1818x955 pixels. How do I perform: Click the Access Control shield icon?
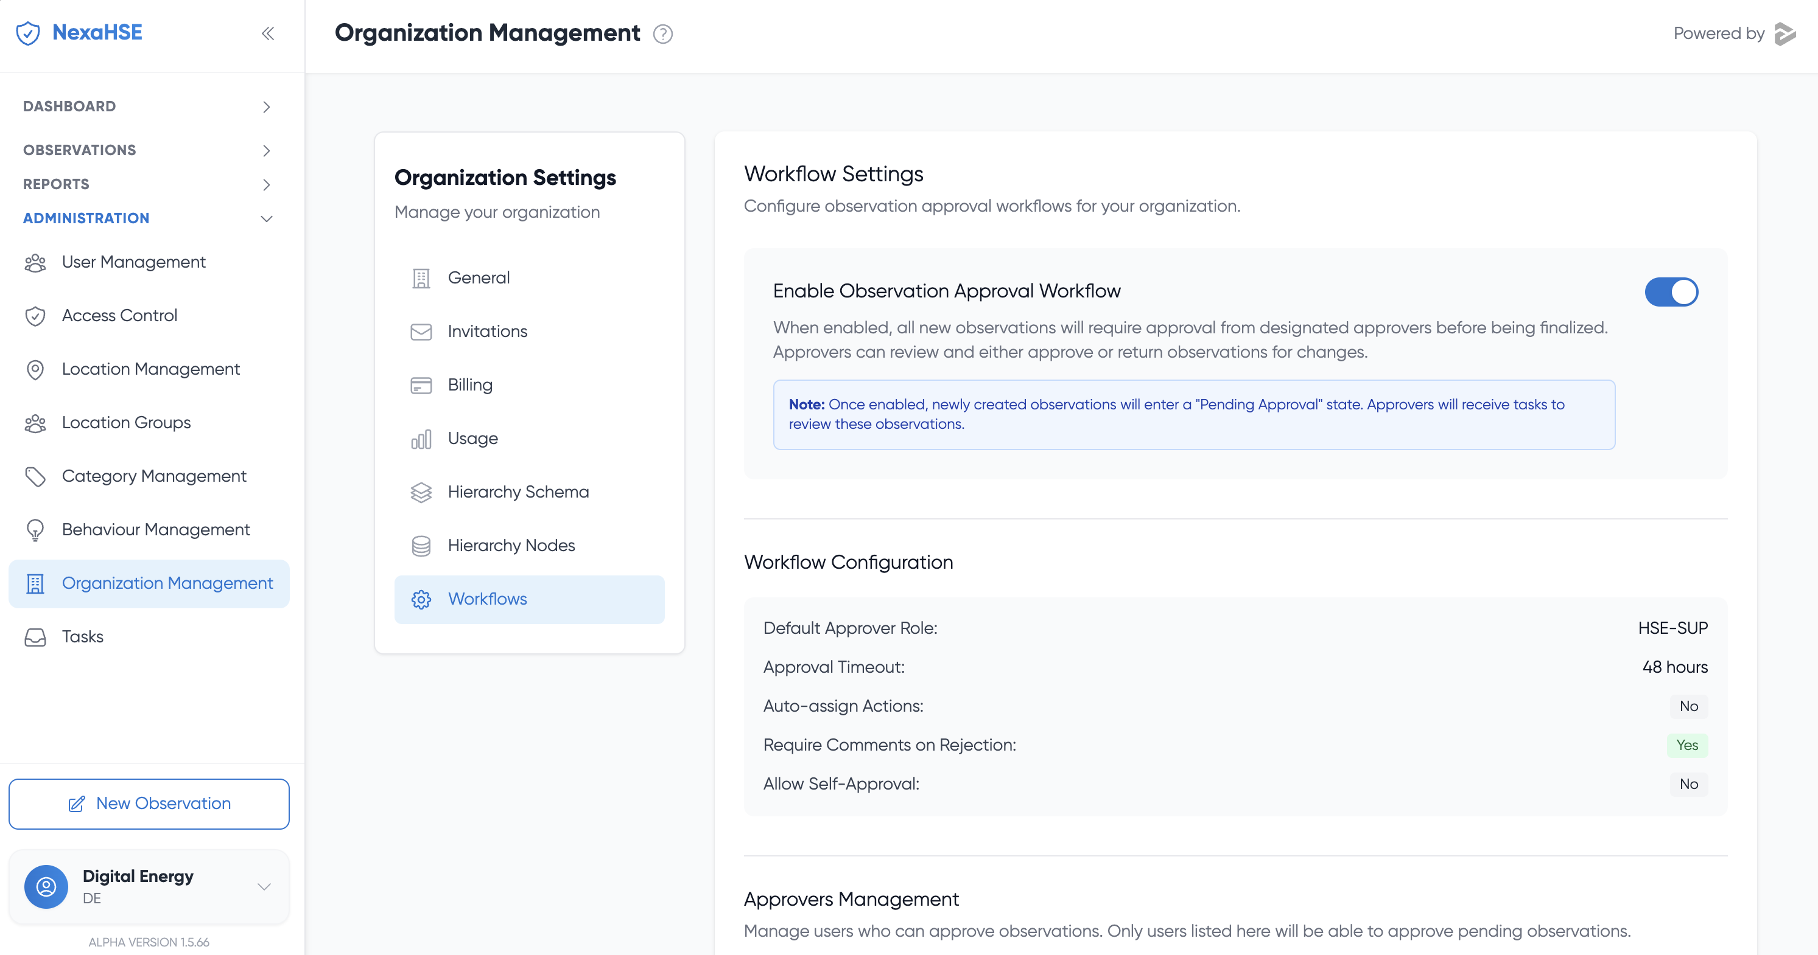click(35, 316)
